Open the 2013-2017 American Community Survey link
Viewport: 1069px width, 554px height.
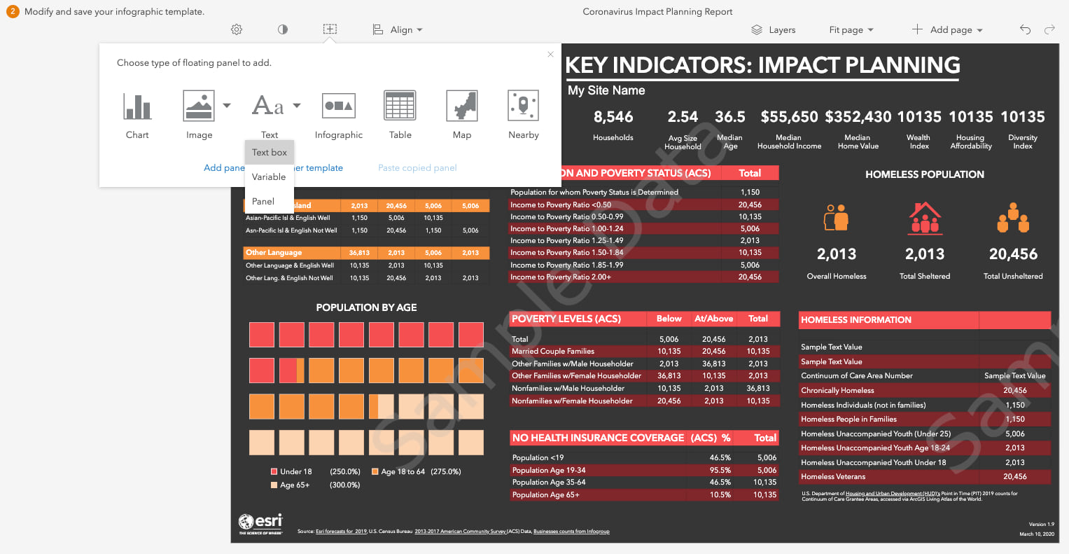460,532
